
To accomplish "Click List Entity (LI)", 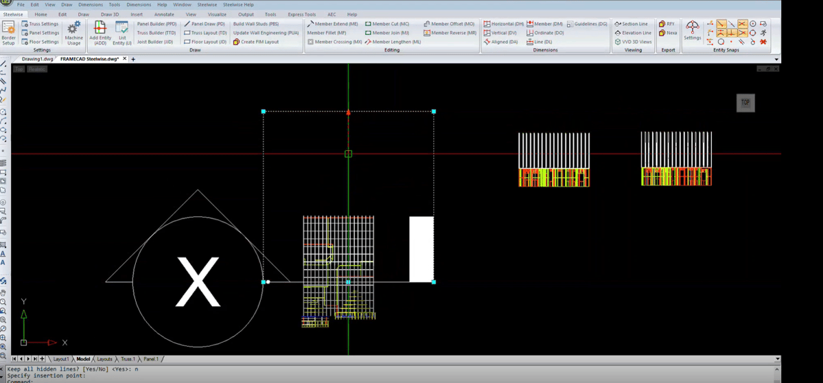I will 121,33.
